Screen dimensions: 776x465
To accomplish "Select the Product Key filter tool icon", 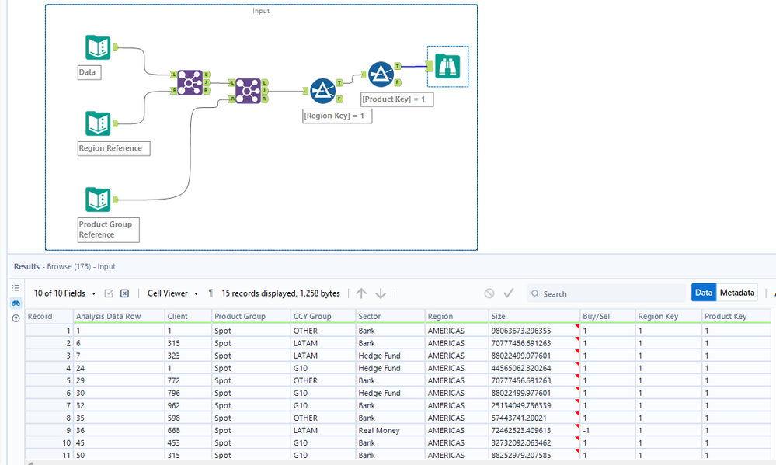I will 381,75.
